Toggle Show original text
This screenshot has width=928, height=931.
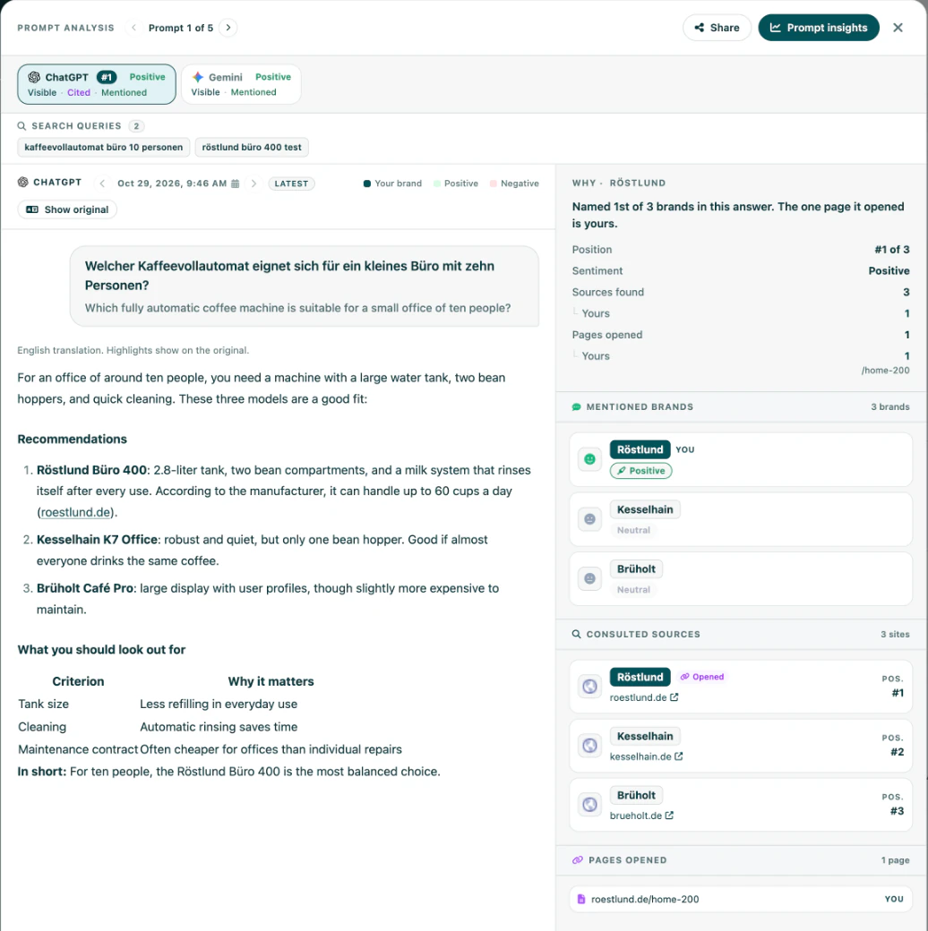click(x=67, y=209)
